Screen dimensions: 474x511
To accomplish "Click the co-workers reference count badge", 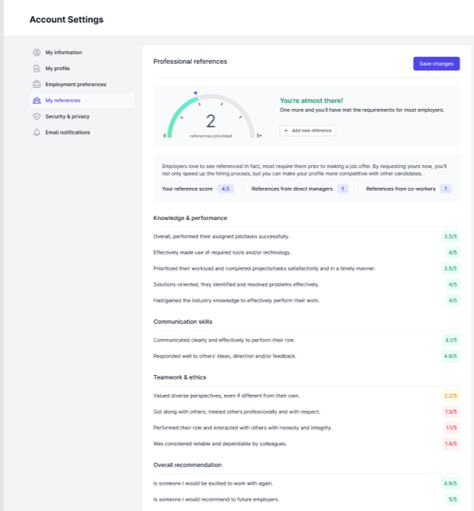I will [x=445, y=189].
